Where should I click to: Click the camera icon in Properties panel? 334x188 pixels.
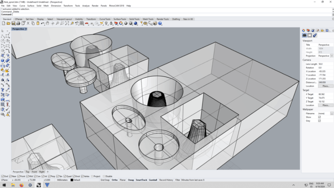pos(305,35)
